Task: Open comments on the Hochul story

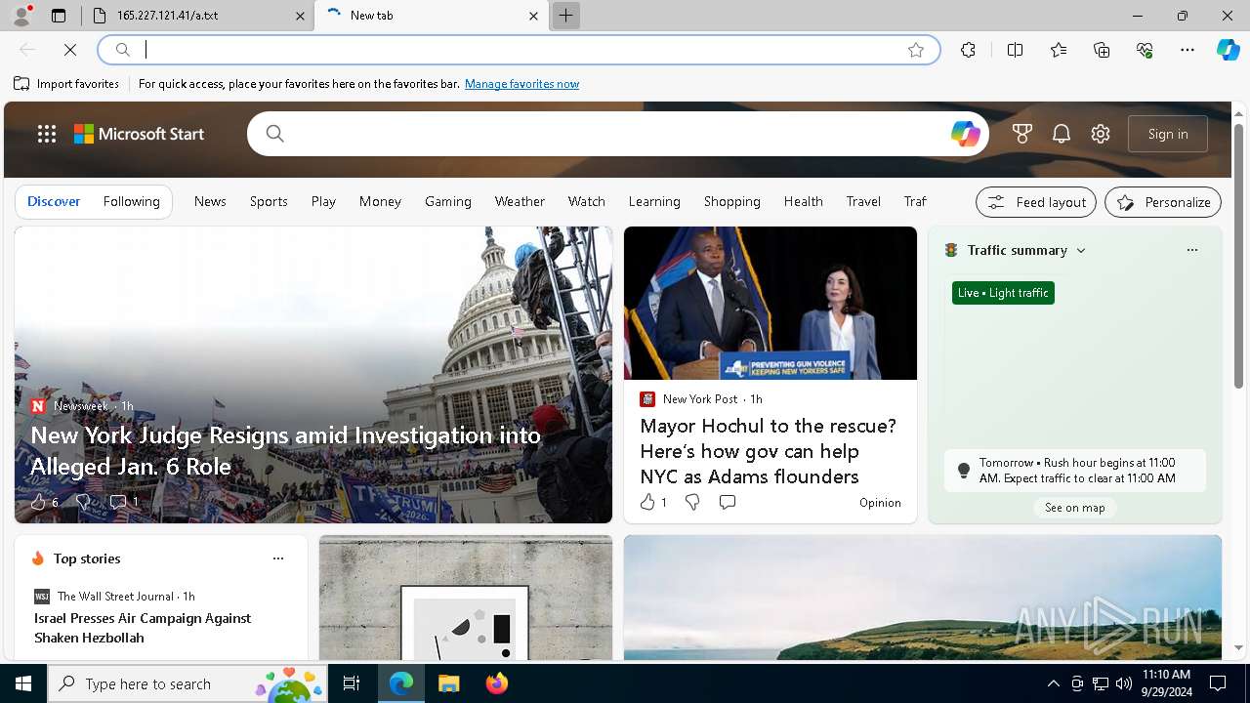Action: coord(728,502)
